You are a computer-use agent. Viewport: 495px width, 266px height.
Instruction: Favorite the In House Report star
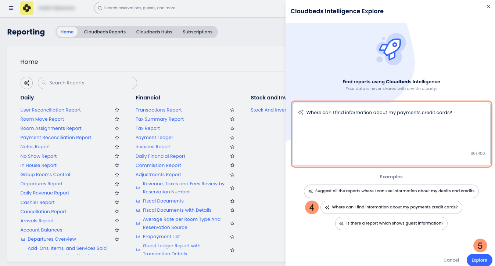coord(117,165)
